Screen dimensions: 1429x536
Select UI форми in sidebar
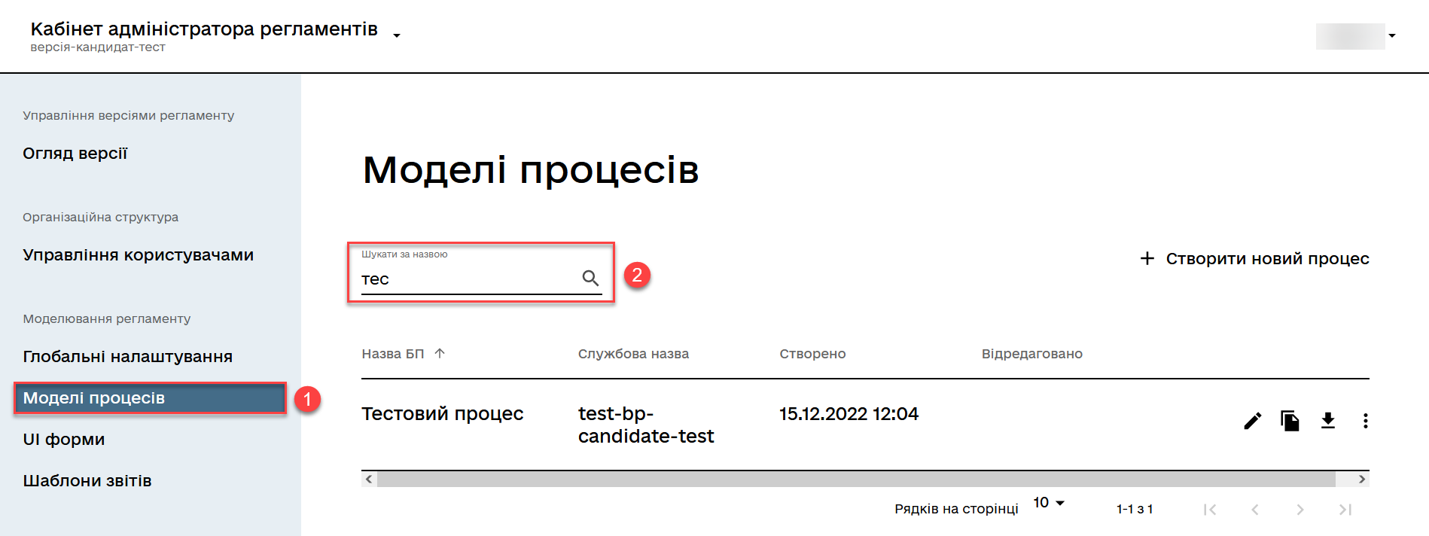tap(64, 440)
